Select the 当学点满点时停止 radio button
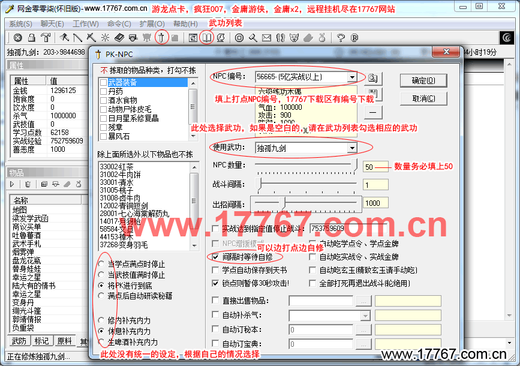Image resolution: width=520 pixels, height=366 pixels. 102,264
